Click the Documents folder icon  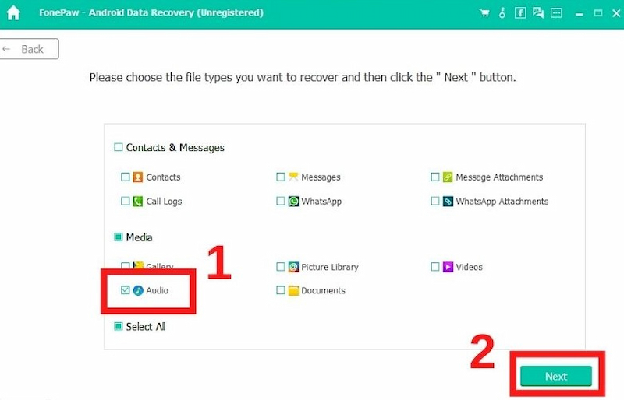[x=293, y=290]
